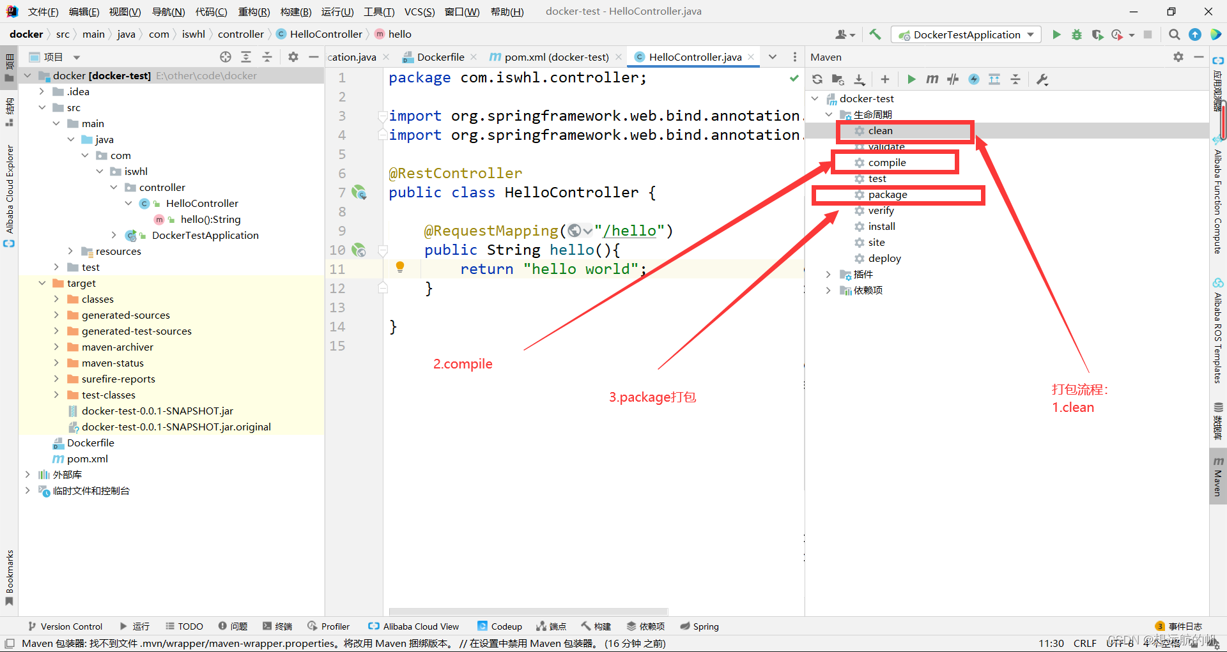
Task: Switch to the Dockerfile tab
Action: coord(440,57)
